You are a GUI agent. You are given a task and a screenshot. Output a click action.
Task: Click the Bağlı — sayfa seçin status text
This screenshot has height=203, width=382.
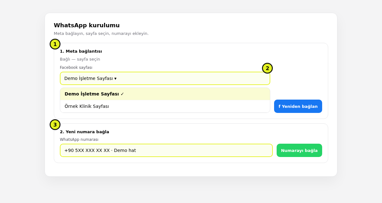pyautogui.click(x=80, y=59)
